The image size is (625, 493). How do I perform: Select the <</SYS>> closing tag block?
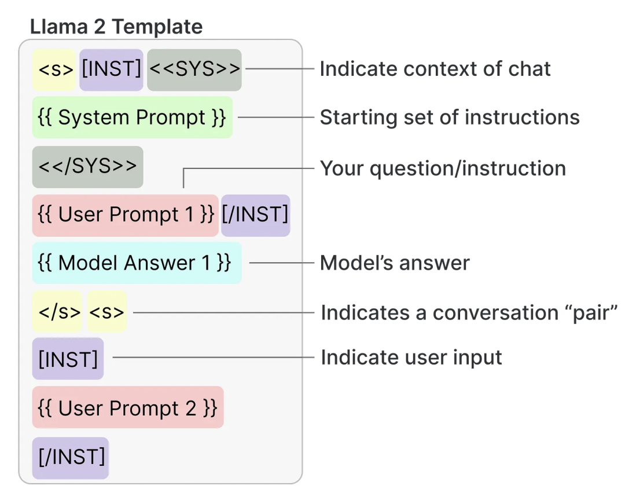click(x=87, y=166)
